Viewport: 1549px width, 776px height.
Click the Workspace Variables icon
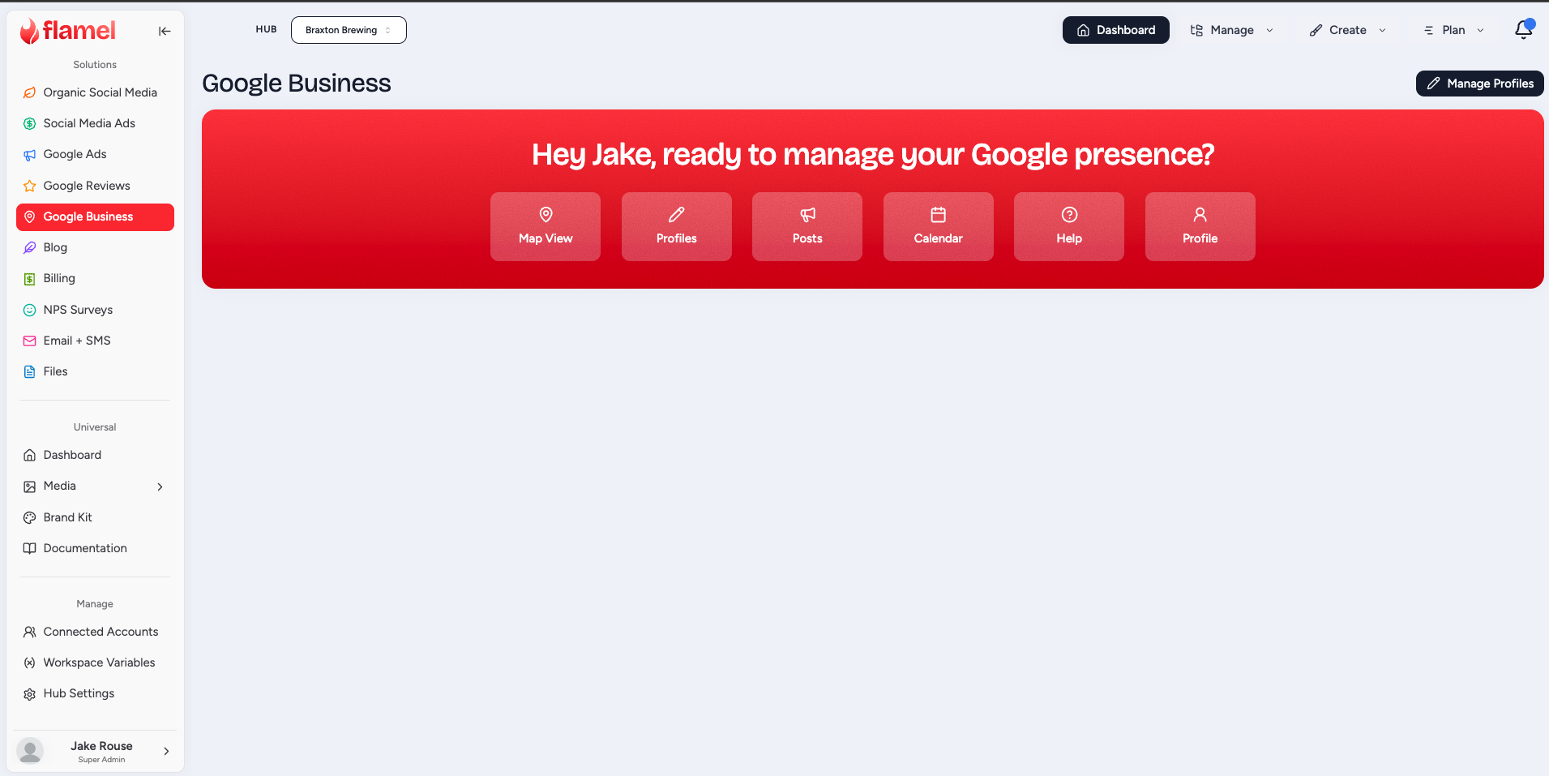30,662
